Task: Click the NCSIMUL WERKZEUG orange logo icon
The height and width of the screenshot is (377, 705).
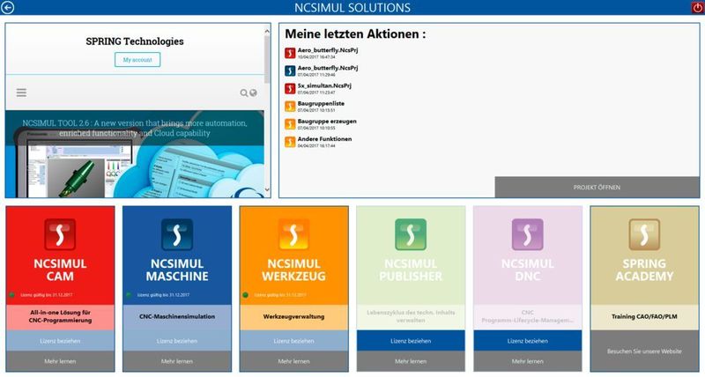Action: coord(293,234)
